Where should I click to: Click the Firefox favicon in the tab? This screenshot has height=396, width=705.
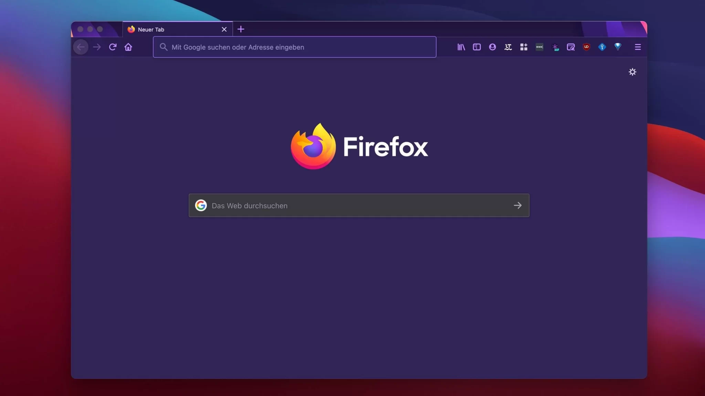pyautogui.click(x=131, y=30)
